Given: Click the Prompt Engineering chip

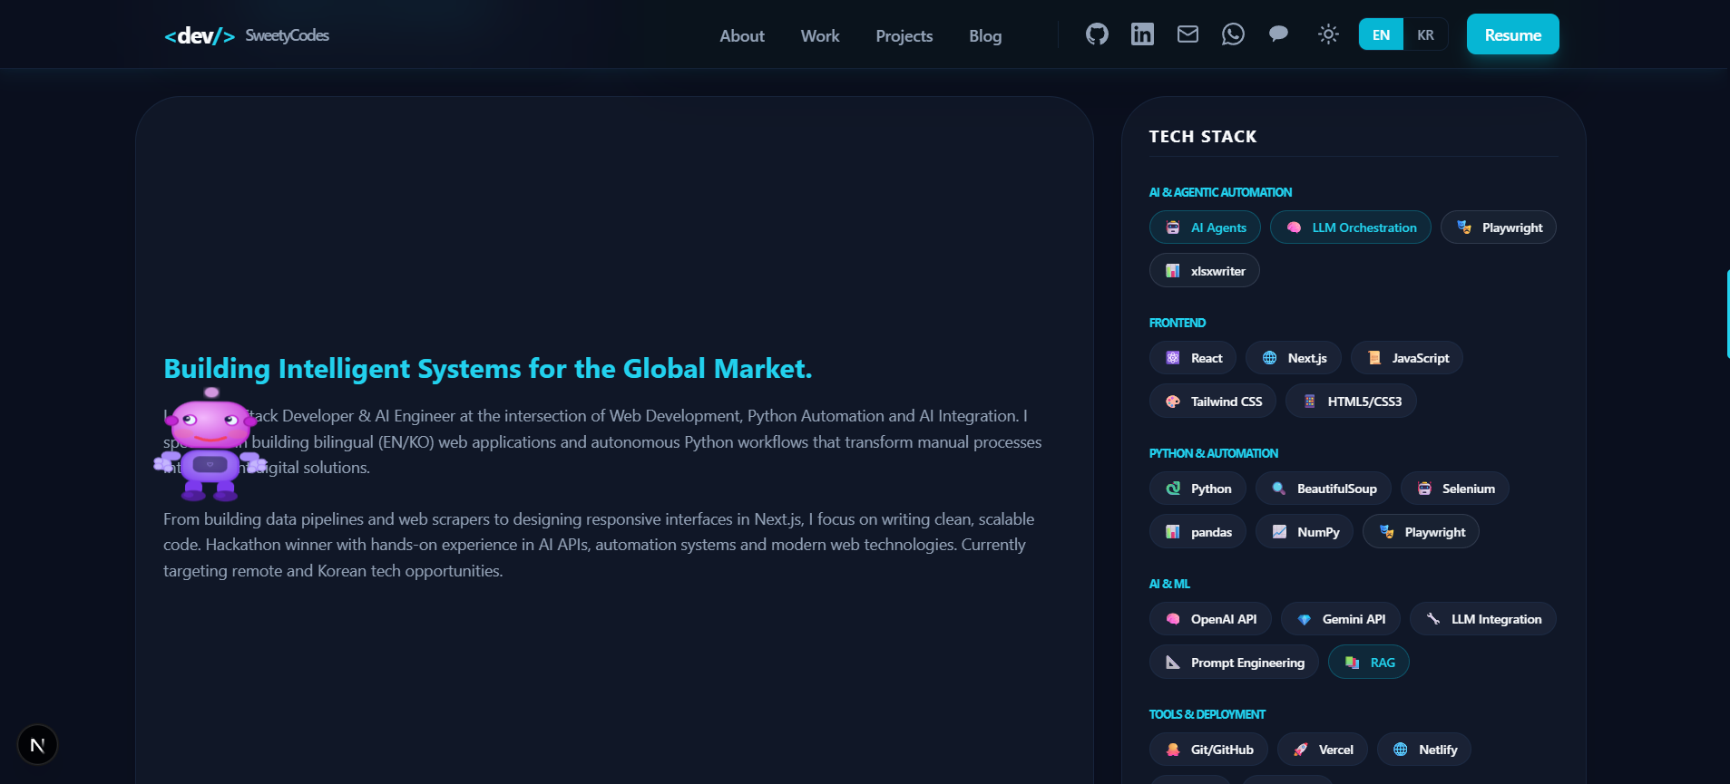Looking at the screenshot, I should pyautogui.click(x=1234, y=663).
